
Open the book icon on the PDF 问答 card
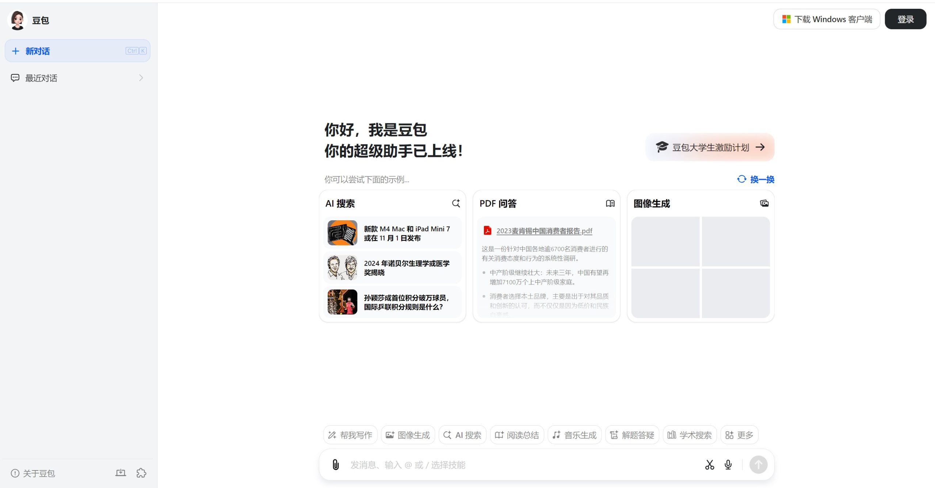pos(610,204)
